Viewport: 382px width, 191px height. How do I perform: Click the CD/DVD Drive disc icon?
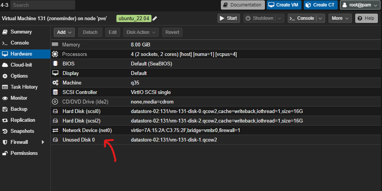[55, 102]
